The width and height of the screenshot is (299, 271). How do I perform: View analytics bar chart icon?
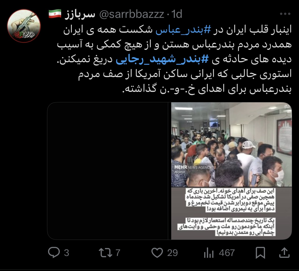(209, 253)
